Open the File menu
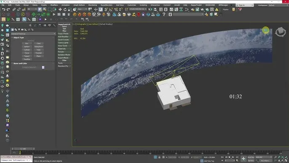 point(3,5)
